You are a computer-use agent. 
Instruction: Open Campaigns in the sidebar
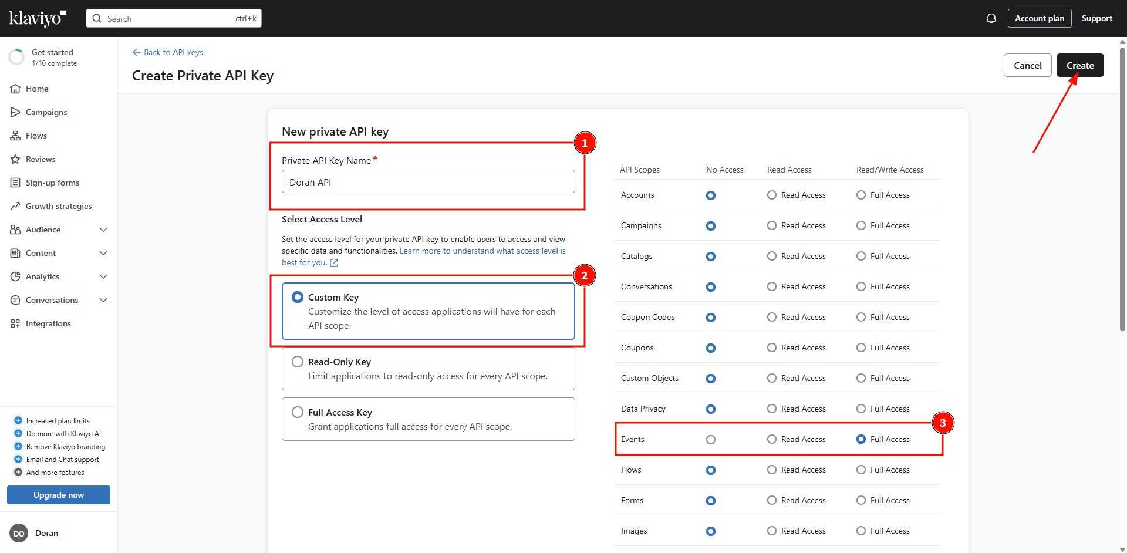46,112
